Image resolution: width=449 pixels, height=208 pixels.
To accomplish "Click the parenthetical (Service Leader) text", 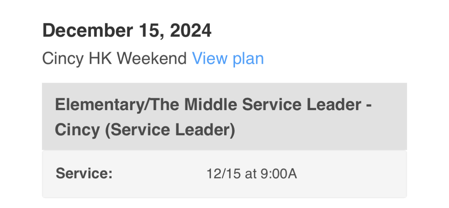I will (x=169, y=130).
